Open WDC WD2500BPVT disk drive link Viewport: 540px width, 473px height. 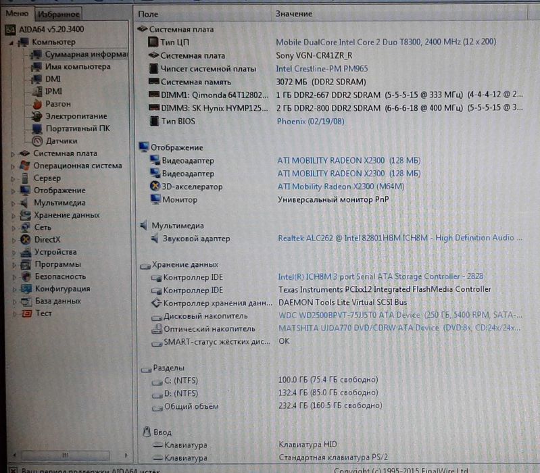coord(400,315)
